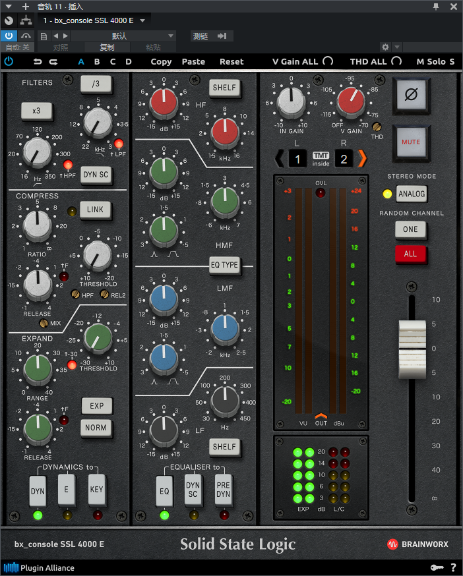Open the plugin selector dropdown arrow
Viewport: 463px width, 576px height.
point(142,20)
